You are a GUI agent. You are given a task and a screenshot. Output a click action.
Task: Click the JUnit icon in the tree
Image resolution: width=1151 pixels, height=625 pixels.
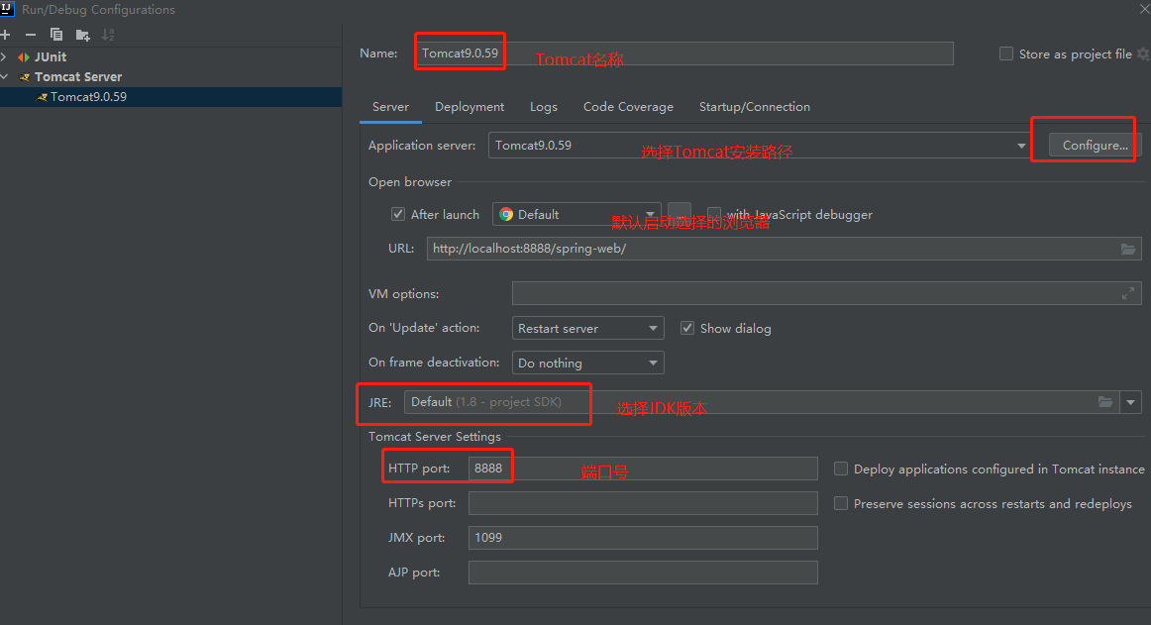click(24, 56)
